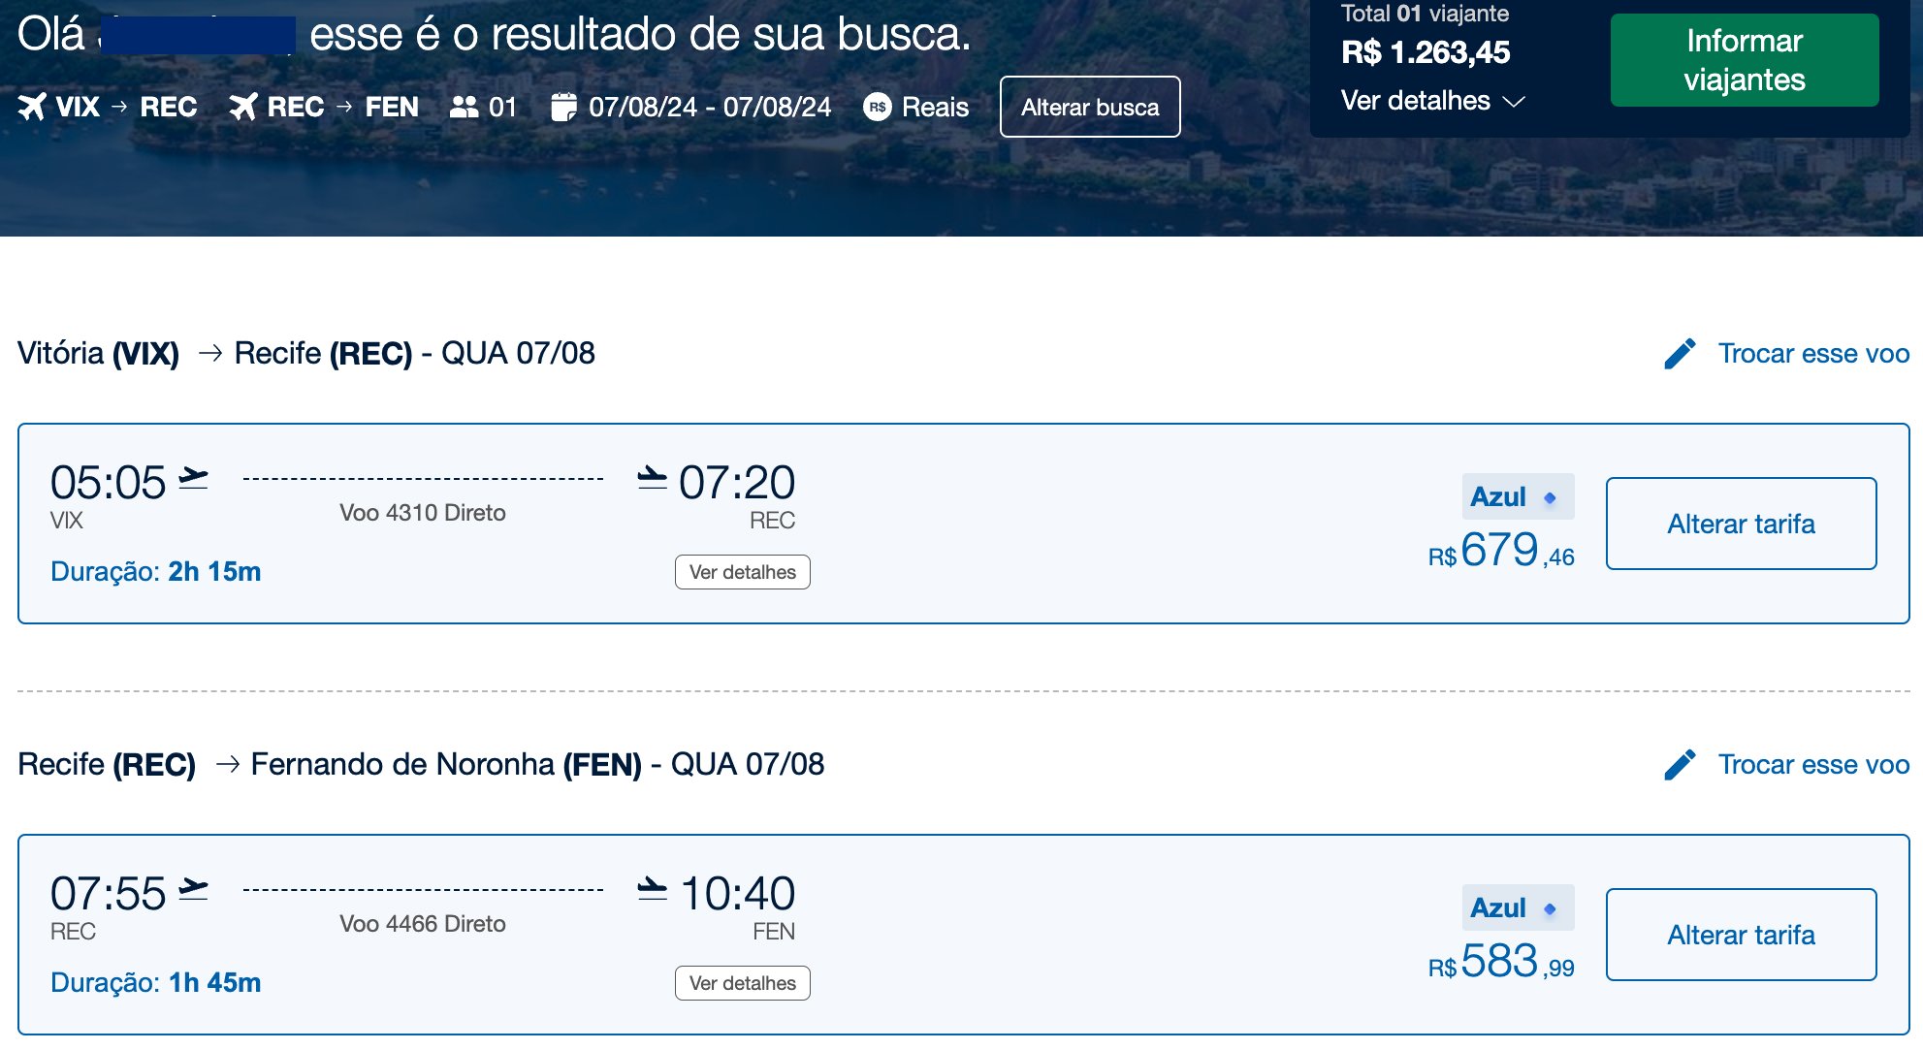Image resolution: width=1923 pixels, height=1050 pixels.
Task: Click the chevron arrow next to Ver detalhes
Action: click(x=1514, y=102)
